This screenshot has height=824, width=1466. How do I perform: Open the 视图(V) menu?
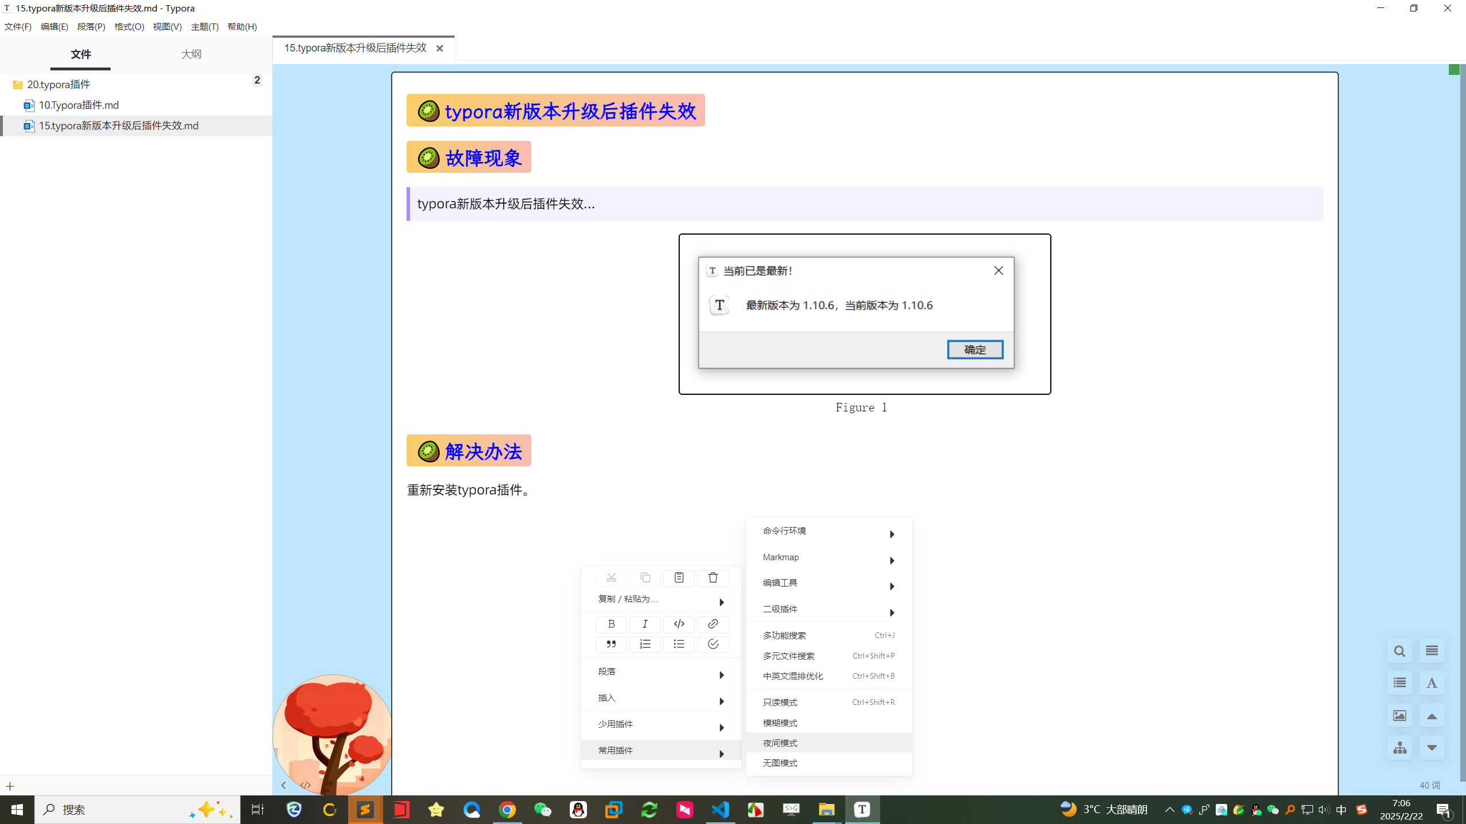(167, 26)
